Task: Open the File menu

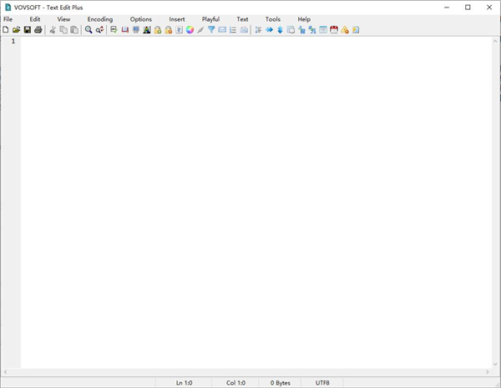Action: point(8,19)
